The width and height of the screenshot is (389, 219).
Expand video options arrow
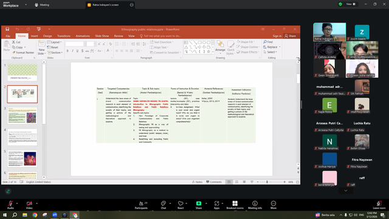click(x=36, y=203)
